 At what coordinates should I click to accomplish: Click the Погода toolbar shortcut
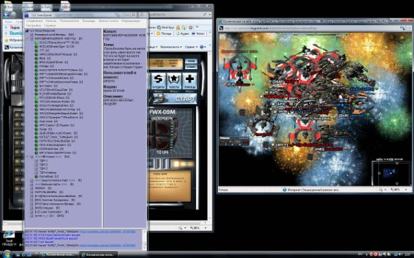164,34
